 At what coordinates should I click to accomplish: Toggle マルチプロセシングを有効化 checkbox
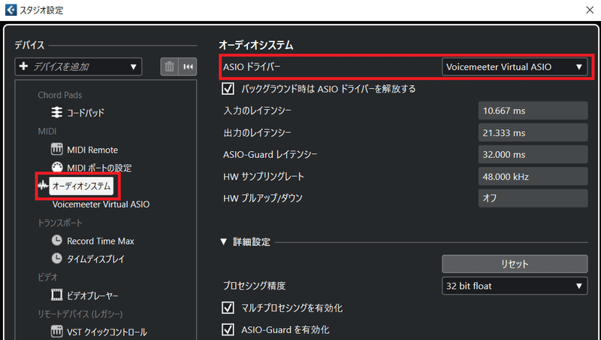click(x=228, y=308)
